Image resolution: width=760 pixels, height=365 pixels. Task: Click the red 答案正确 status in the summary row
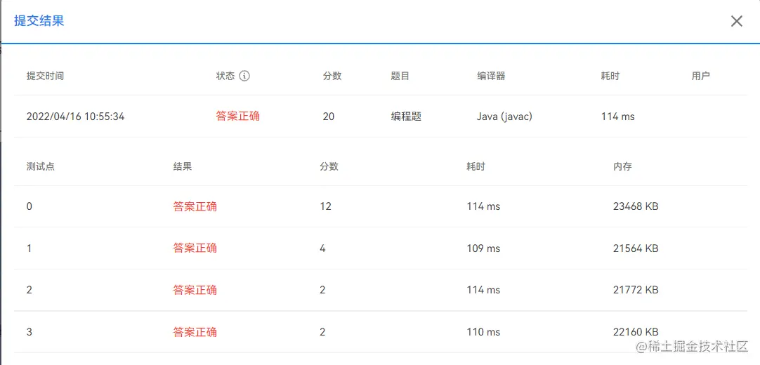tap(237, 117)
